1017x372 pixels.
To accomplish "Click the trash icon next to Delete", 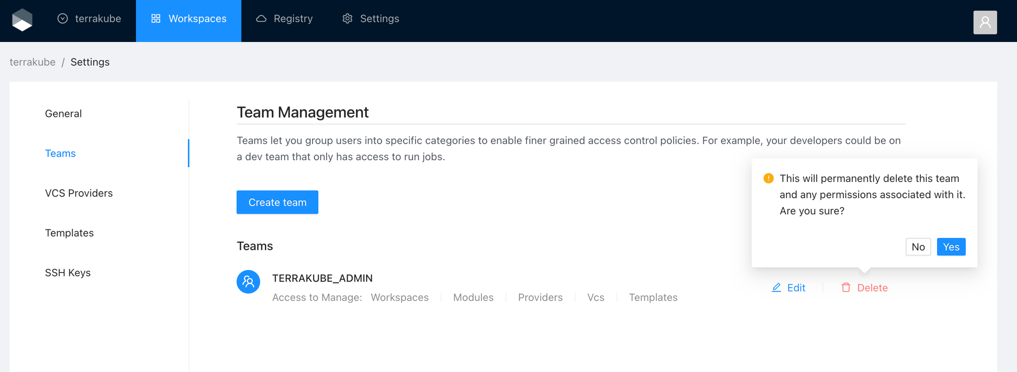I will 845,288.
